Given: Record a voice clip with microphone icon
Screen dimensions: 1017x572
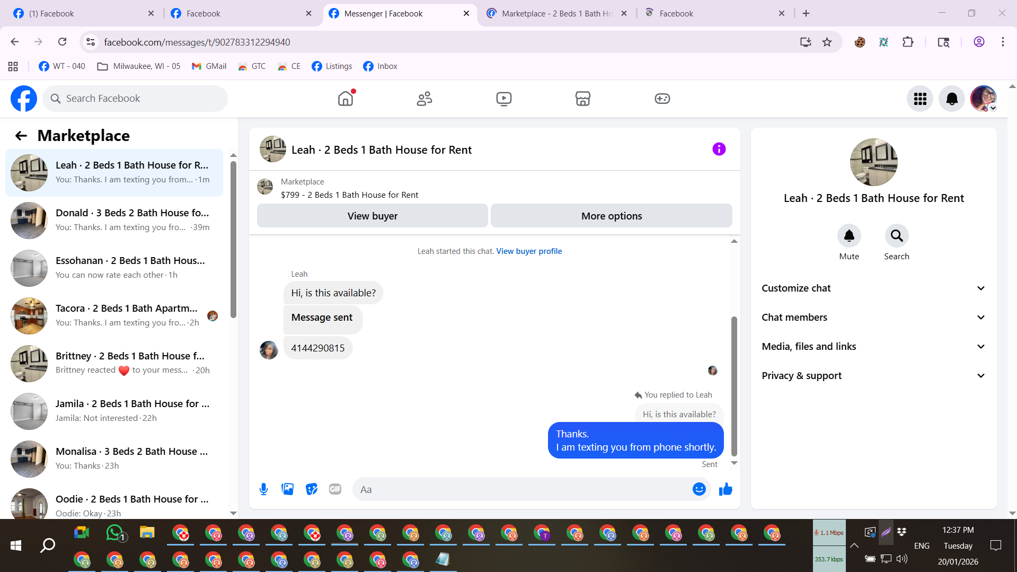Looking at the screenshot, I should click(263, 489).
